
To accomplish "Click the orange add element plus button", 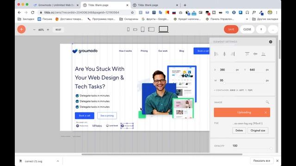I will click(21, 30).
